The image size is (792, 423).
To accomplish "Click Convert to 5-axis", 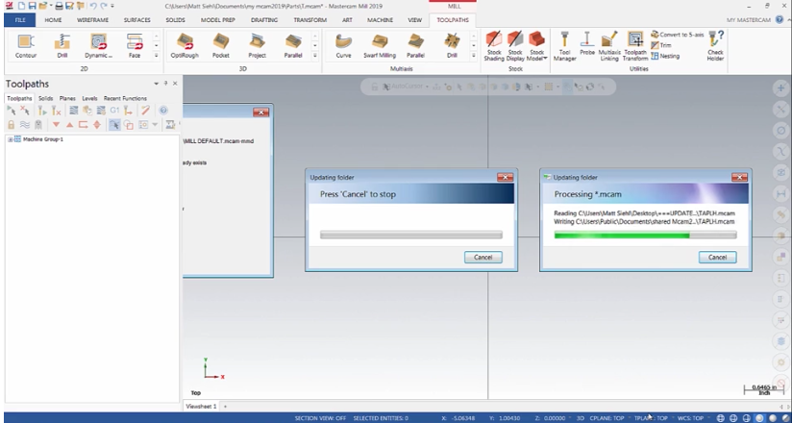I will pyautogui.click(x=677, y=35).
